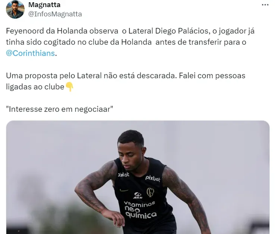Click the phrase "Falei com pessoas"
275x234 pixels.
coord(212,76)
